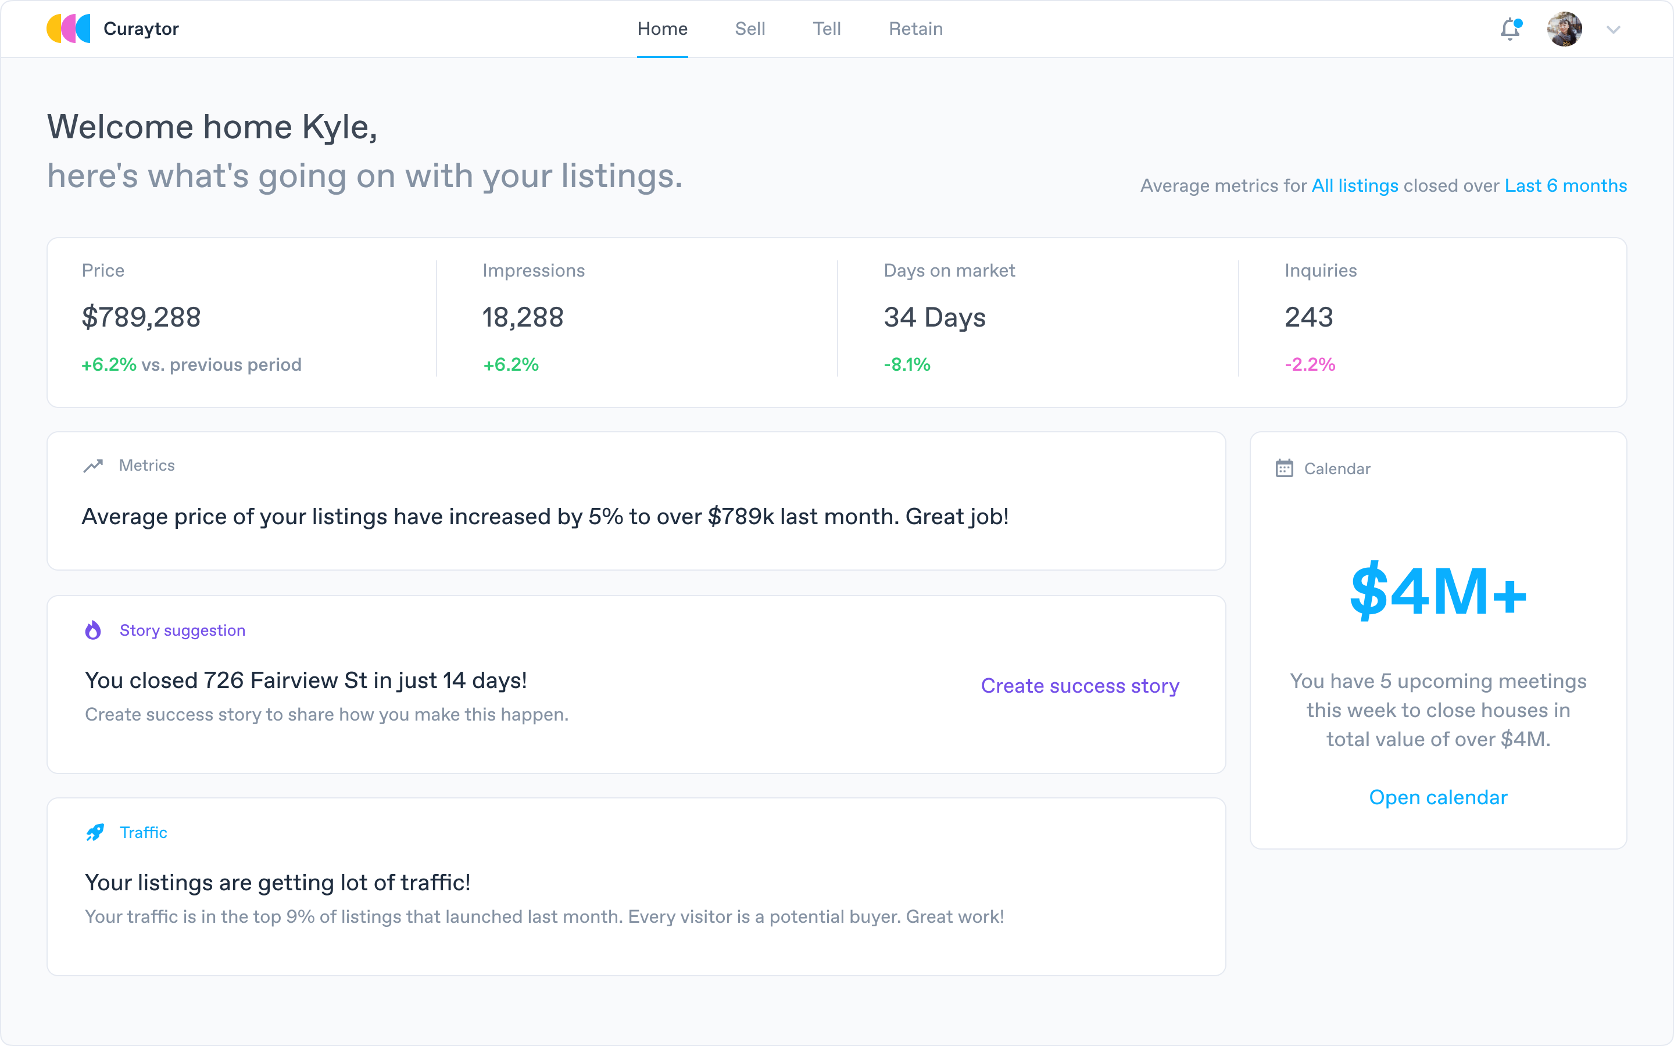Click the Story suggestion flame icon
1674x1046 pixels.
(94, 631)
